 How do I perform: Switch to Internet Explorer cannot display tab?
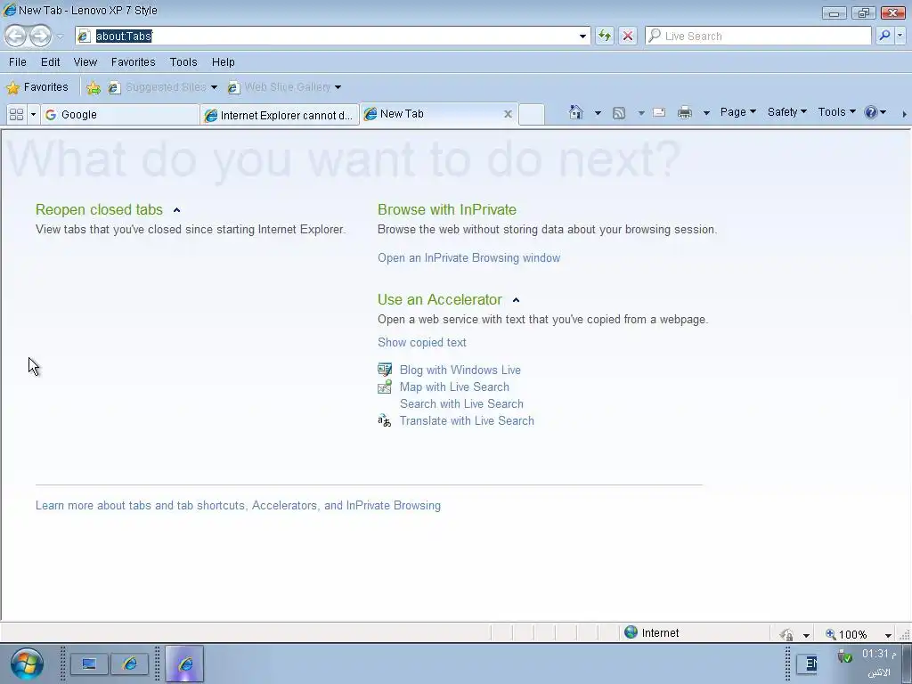point(280,115)
